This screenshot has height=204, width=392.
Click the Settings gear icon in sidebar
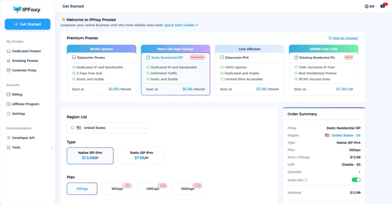[x=9, y=114]
